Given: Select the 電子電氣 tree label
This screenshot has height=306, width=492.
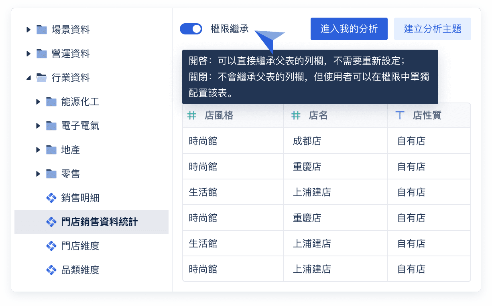Looking at the screenshot, I should 80,126.
